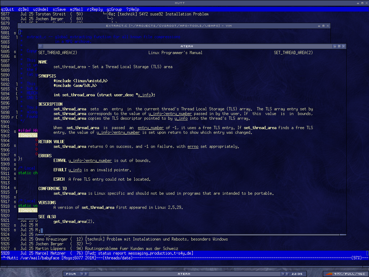Image resolution: width=369 pixels, height=277 pixels.
Task: Maximize the Mutt window
Action: (x=362, y=3)
